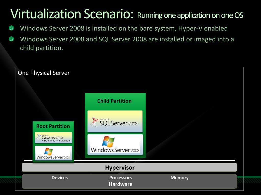Click the Root Partition heading
This screenshot has height=195, width=261.
53,126
